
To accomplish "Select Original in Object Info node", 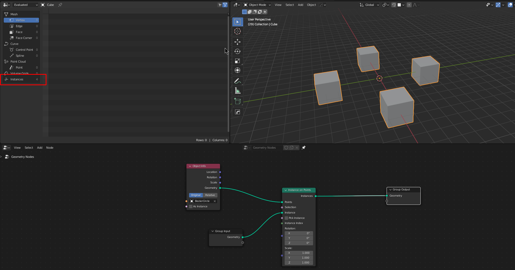I will click(196, 195).
